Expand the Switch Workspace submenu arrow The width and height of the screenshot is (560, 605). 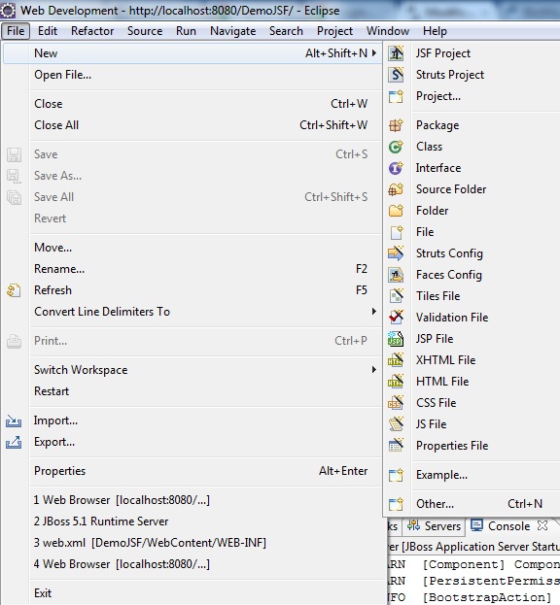(x=374, y=370)
